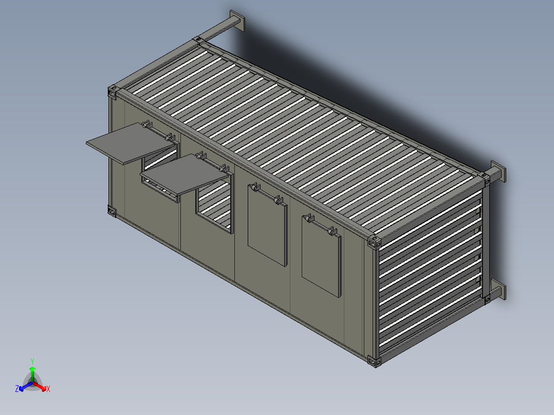Screen dimensions: 554x415
Task: Select the leftmost open window flap
Action: click(x=131, y=143)
